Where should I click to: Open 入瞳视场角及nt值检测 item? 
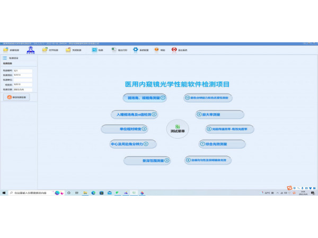click(135, 114)
